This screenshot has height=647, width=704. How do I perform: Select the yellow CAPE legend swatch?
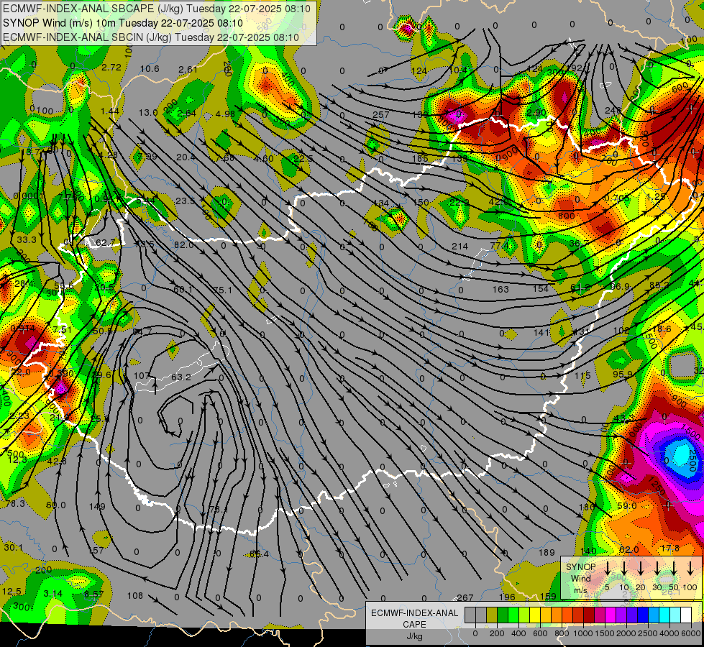[535, 615]
